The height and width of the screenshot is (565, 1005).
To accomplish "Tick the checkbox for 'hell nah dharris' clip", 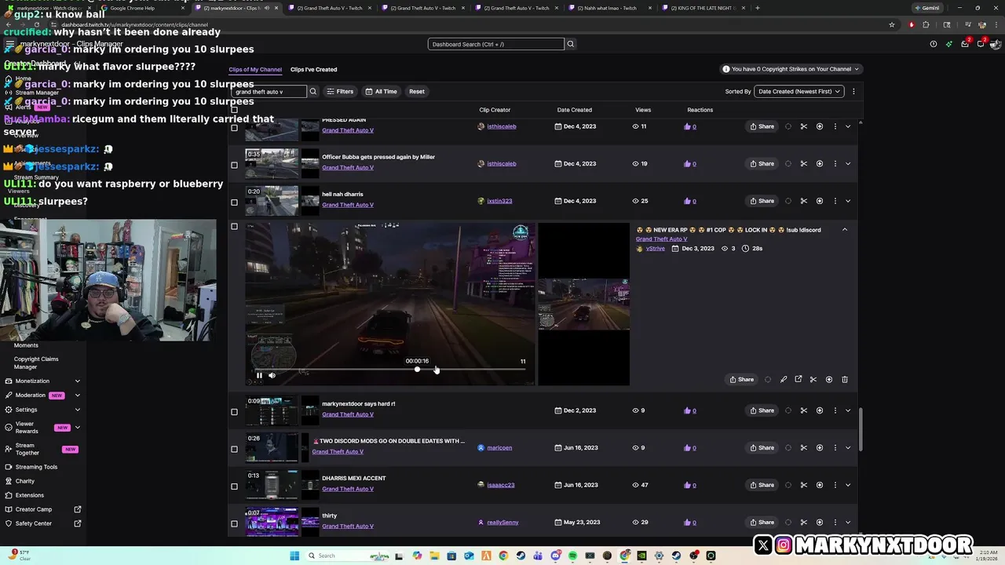I will pyautogui.click(x=234, y=202).
